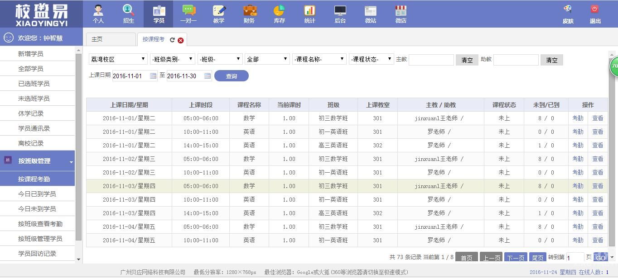Select the 学员 module icon
The image size is (618, 278).
(159, 14)
